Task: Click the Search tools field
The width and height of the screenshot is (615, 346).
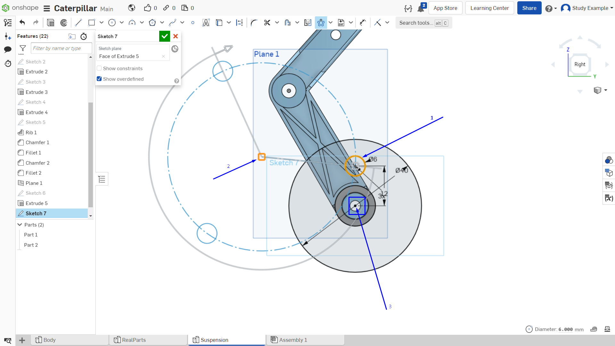Action: click(423, 23)
